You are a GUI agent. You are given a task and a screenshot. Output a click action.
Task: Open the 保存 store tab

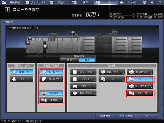tap(82, 2)
